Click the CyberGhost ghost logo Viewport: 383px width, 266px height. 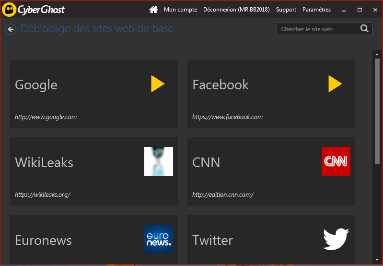click(9, 10)
